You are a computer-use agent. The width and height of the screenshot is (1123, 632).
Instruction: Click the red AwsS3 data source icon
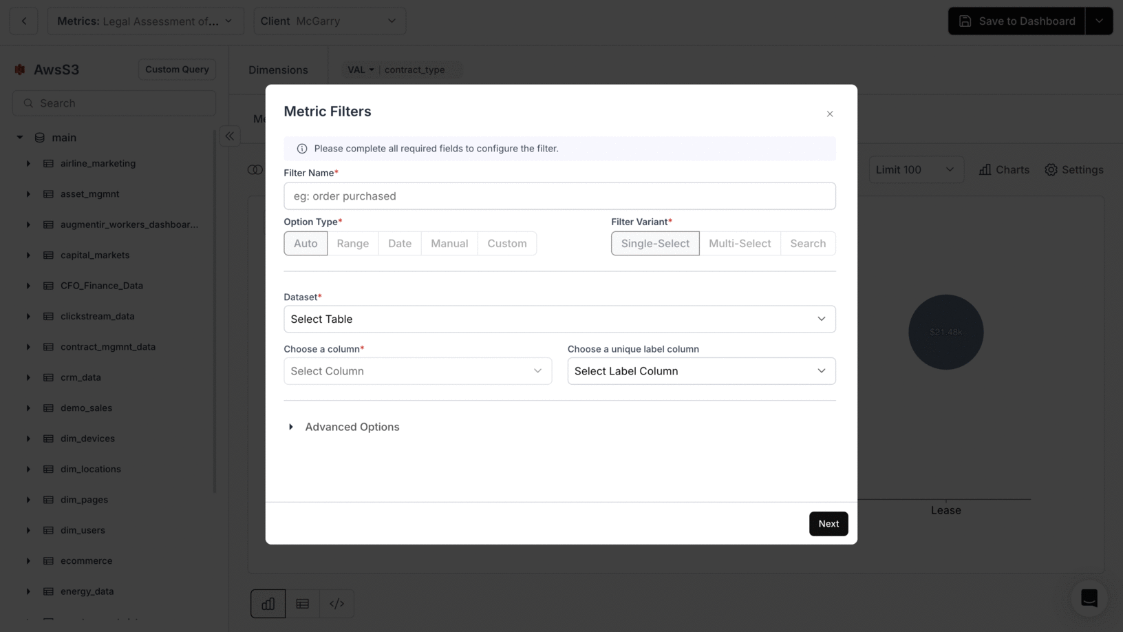point(19,69)
